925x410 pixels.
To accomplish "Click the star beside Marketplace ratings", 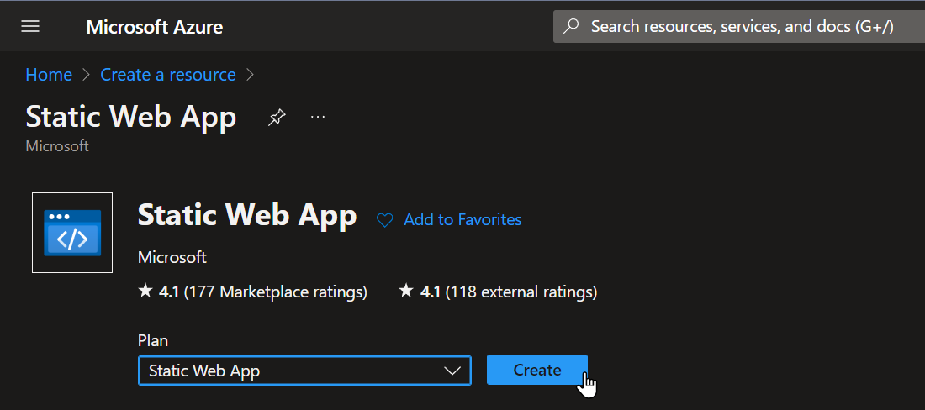I will [x=145, y=291].
